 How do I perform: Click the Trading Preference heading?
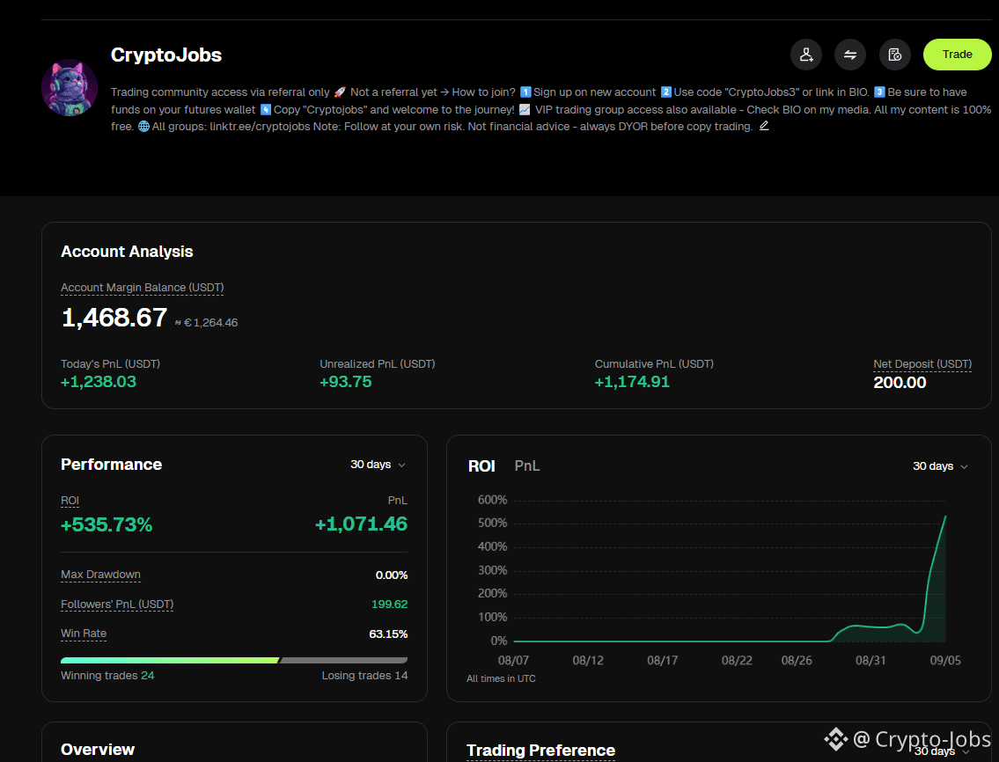(541, 751)
